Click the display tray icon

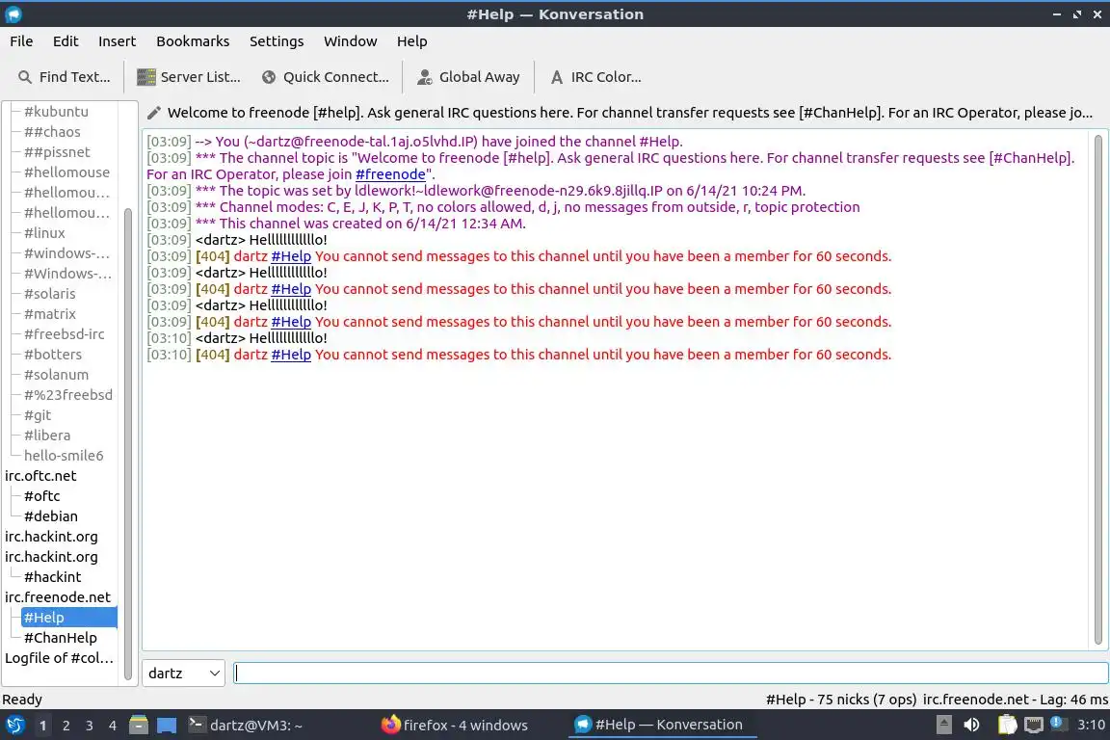(1034, 725)
